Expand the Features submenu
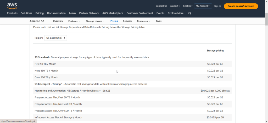 [x=74, y=21]
